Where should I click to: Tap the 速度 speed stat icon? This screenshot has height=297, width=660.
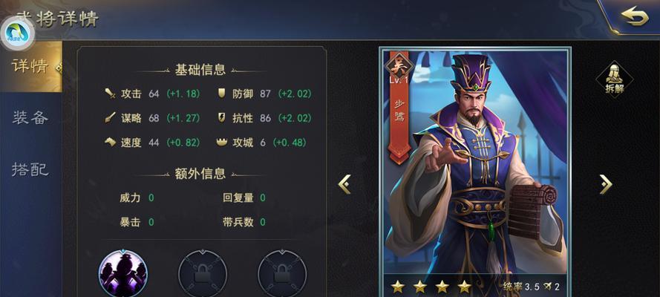[110, 143]
